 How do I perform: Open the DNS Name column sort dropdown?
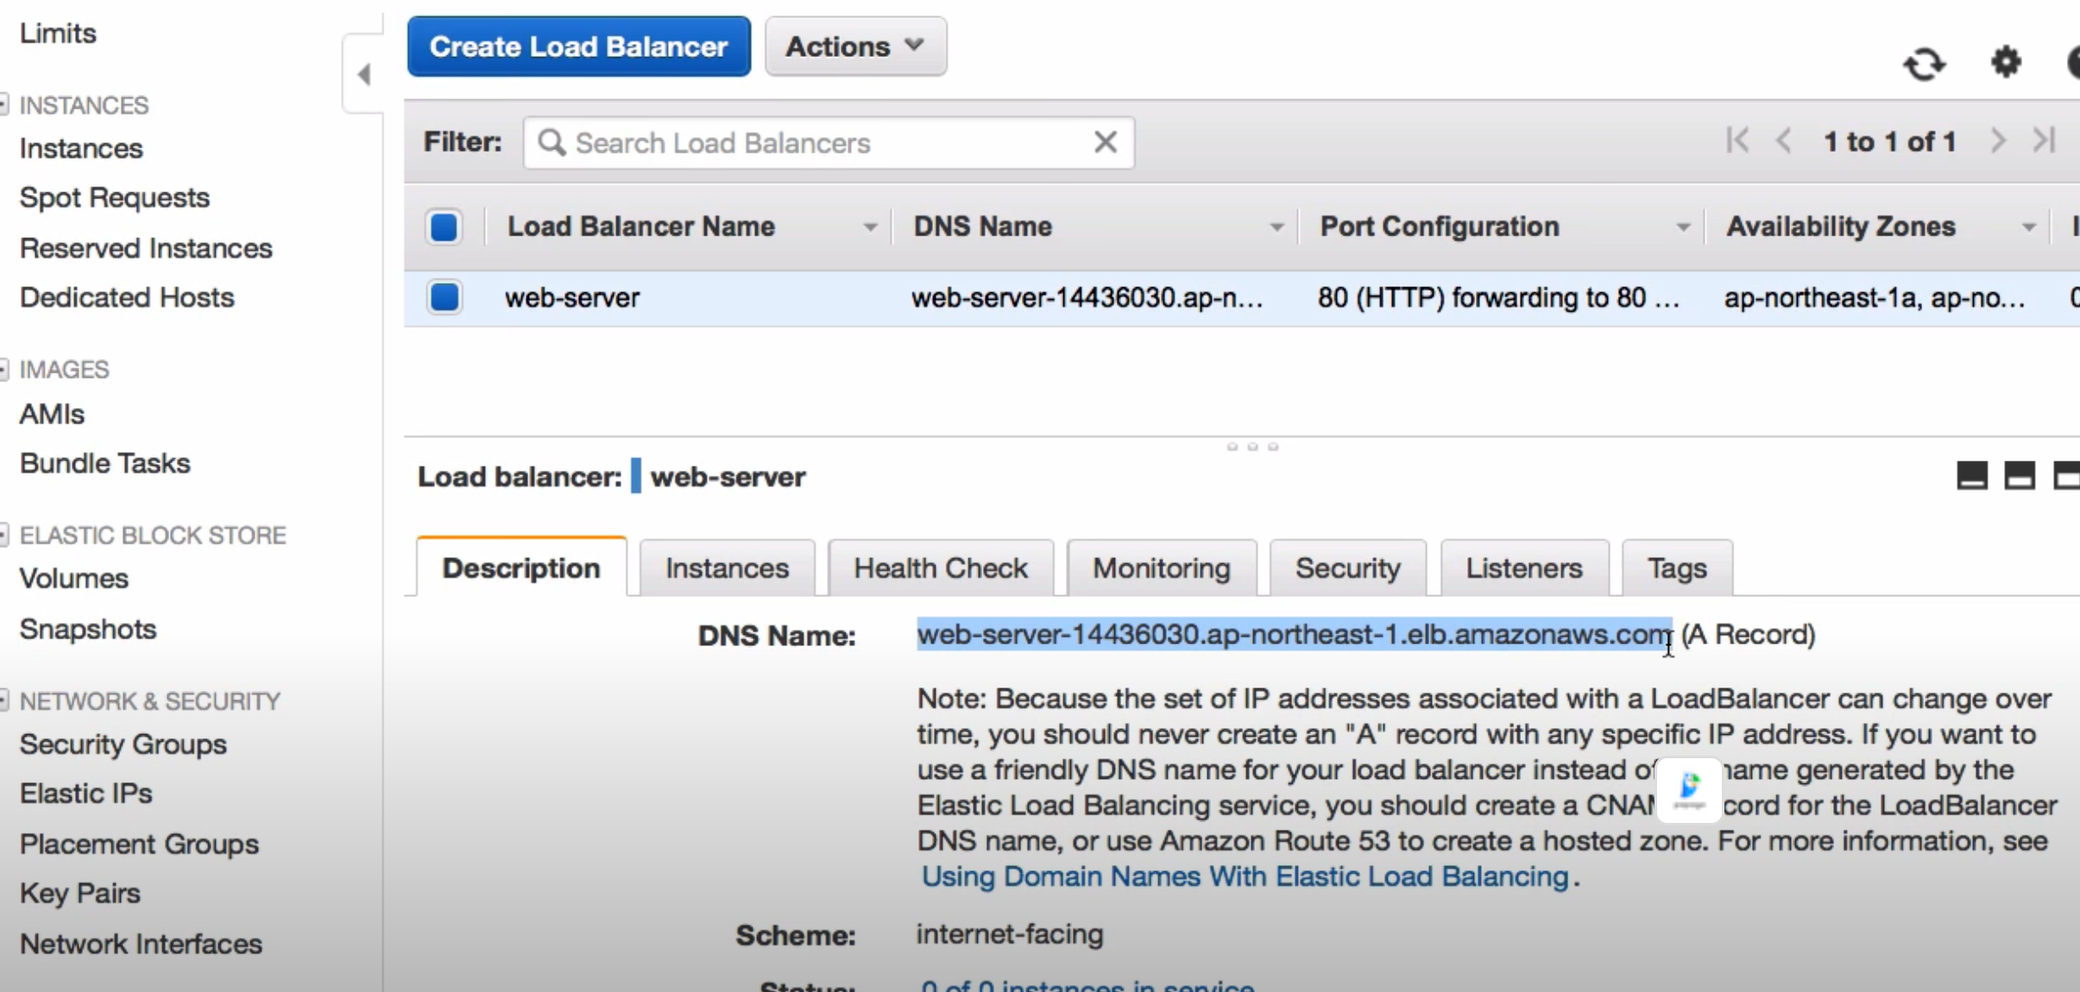click(1276, 228)
